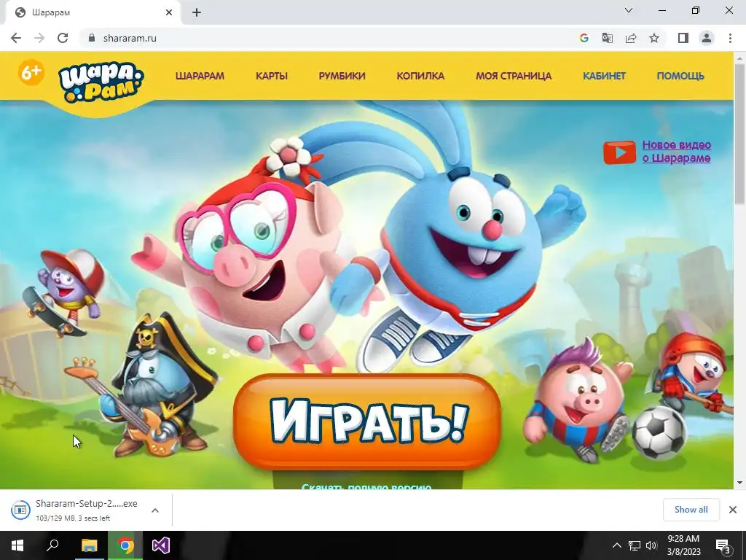Click the lock icon in address bar
This screenshot has height=560, width=746.
pyautogui.click(x=92, y=38)
